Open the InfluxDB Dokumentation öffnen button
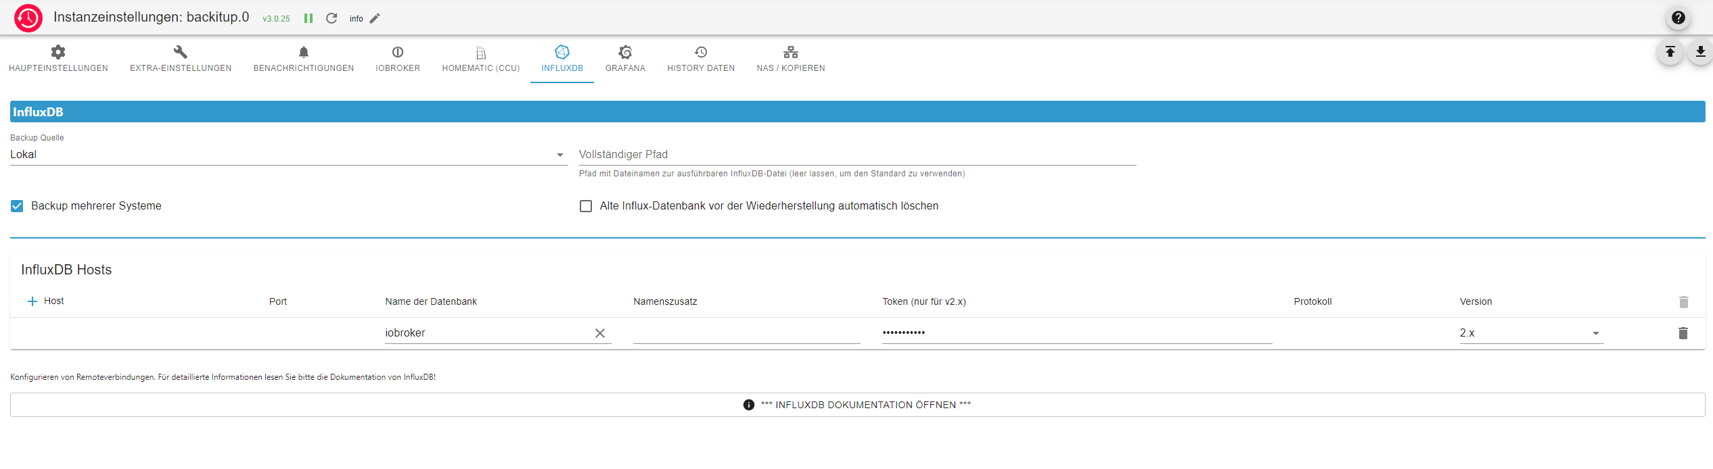 [x=857, y=405]
